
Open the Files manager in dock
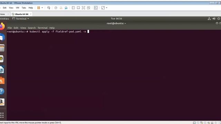(x=2, y=48)
